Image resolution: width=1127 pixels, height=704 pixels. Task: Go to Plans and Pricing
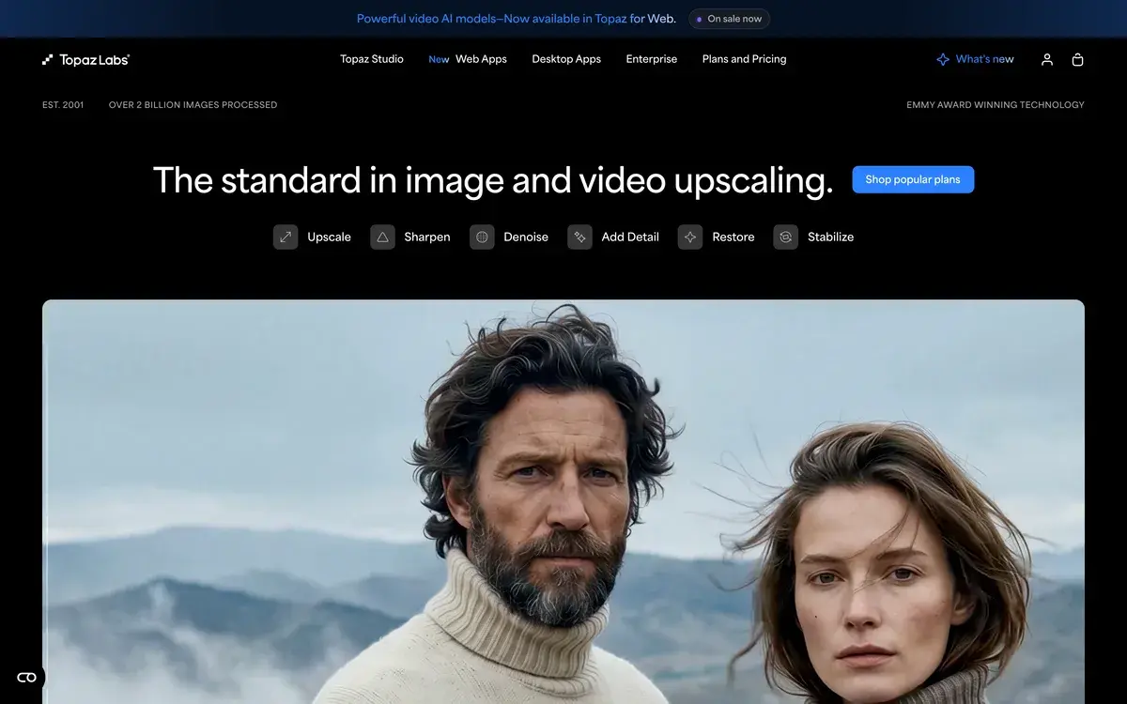745,59
